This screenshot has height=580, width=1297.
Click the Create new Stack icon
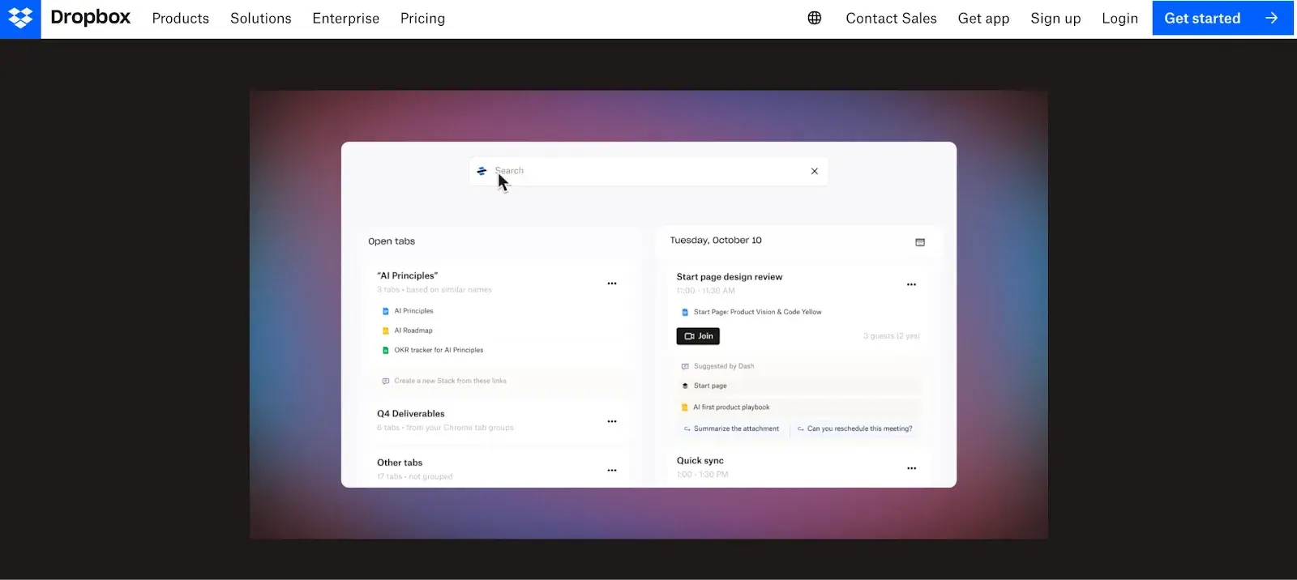[x=385, y=381]
